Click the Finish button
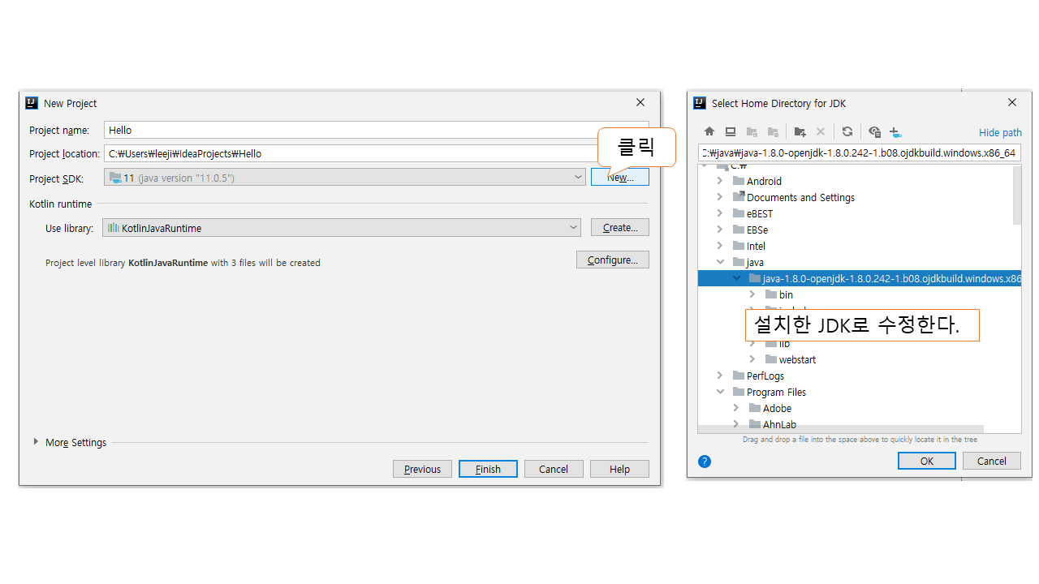This screenshot has width=1039, height=584. coord(488,469)
